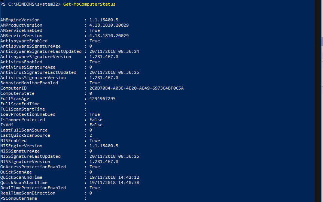Click the PSComputerName property label

point(19,198)
